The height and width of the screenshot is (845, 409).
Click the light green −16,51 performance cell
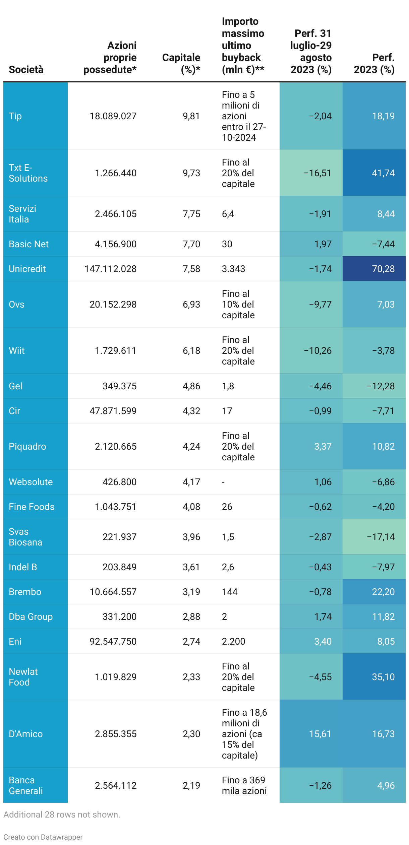pyautogui.click(x=317, y=173)
